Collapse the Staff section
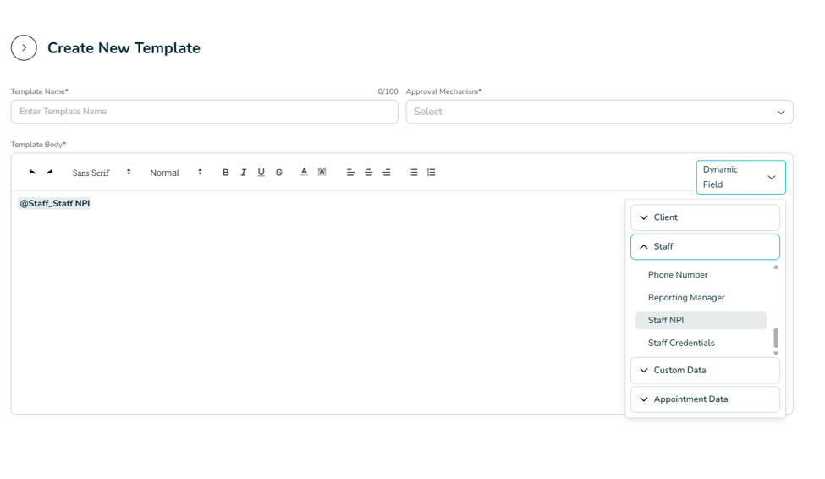The height and width of the screenshot is (479, 825). click(705, 246)
